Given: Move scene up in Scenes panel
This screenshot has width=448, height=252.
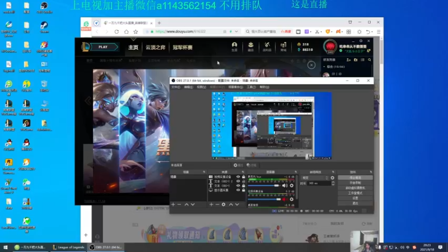Looking at the screenshot, I should click(186, 204).
